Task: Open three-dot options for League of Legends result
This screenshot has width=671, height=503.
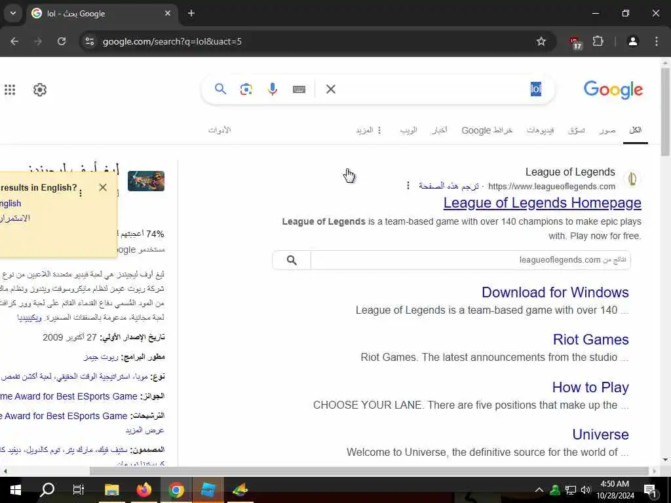Action: (408, 185)
